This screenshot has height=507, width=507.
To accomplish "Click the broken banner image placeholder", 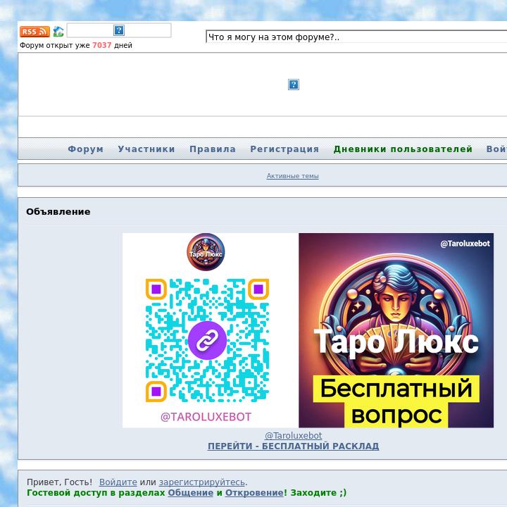I will coord(294,84).
